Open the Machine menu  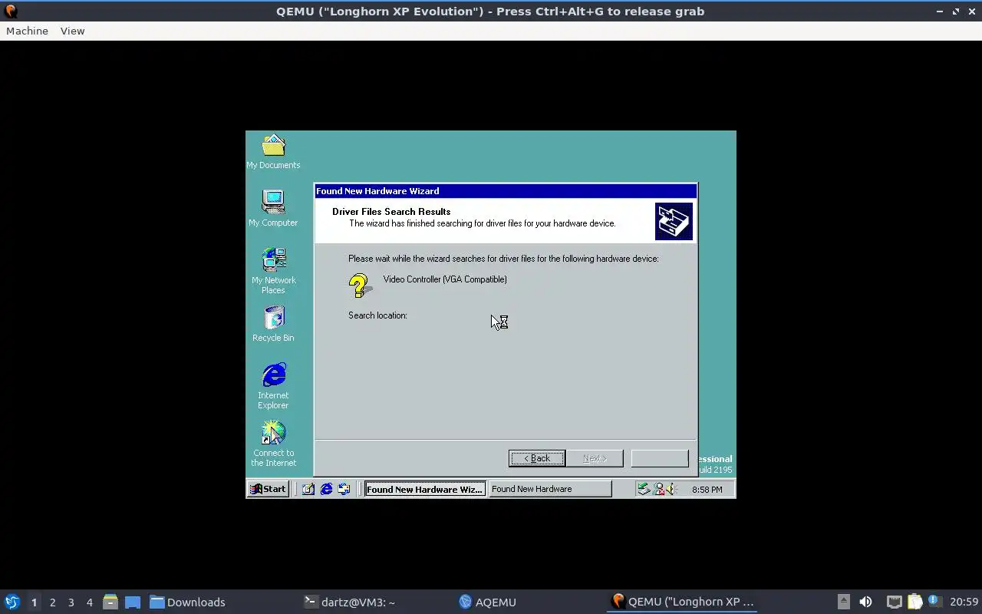27,31
